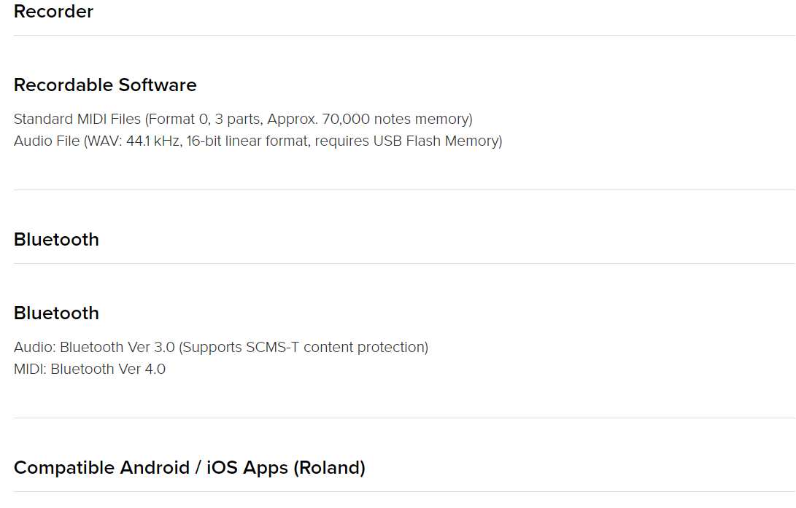
Task: Click the '16-bit linear format' text
Action: pos(248,141)
